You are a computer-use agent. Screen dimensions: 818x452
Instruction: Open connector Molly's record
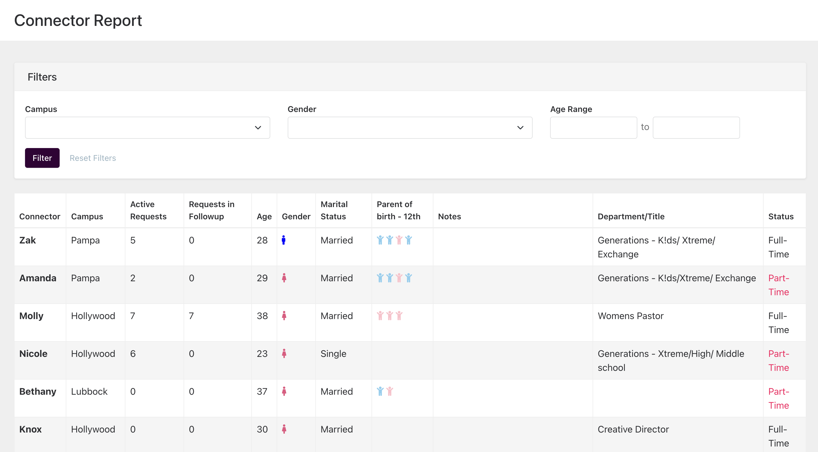pyautogui.click(x=31, y=316)
